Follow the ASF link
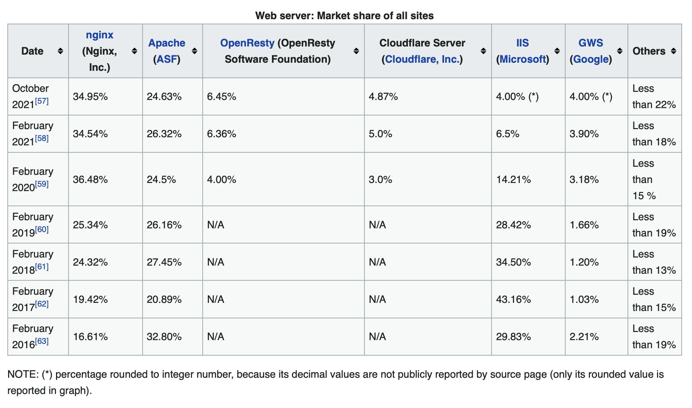This screenshot has width=692, height=408. 167,59
